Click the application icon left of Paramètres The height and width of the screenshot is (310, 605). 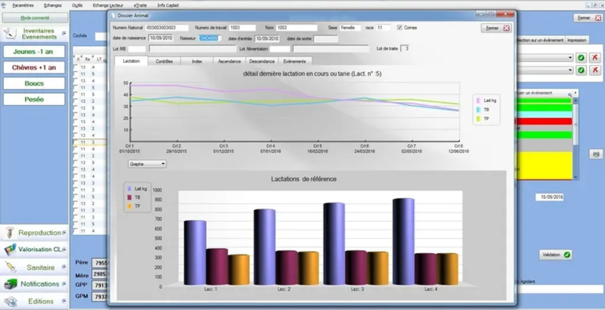(4, 5)
